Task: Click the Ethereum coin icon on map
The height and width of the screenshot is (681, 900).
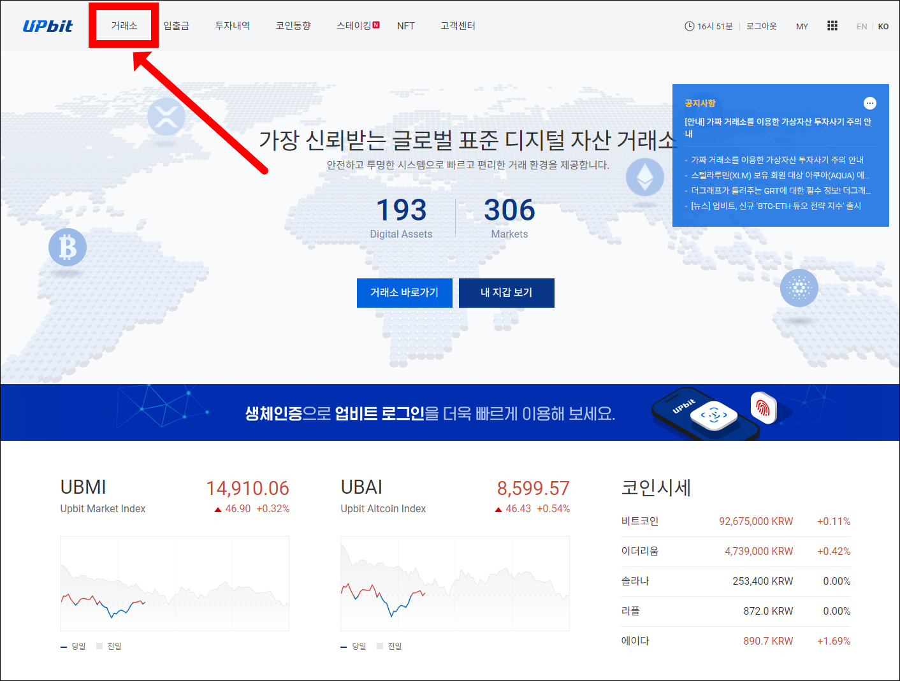Action: pyautogui.click(x=645, y=177)
